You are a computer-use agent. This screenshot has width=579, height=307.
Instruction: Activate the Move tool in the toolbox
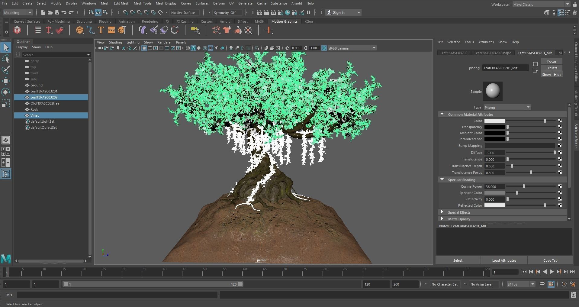click(6, 81)
